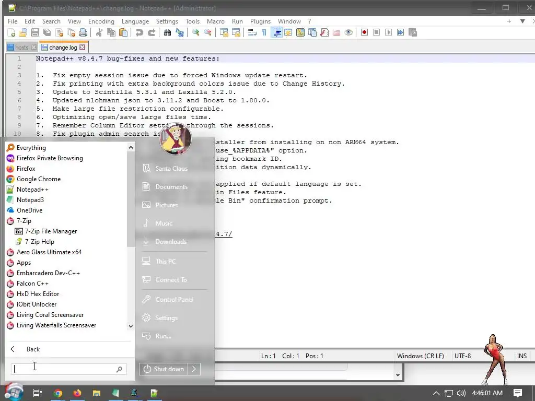Image resolution: width=535 pixels, height=401 pixels.
Task: Click the volume speaker tray icon
Action: point(461,393)
